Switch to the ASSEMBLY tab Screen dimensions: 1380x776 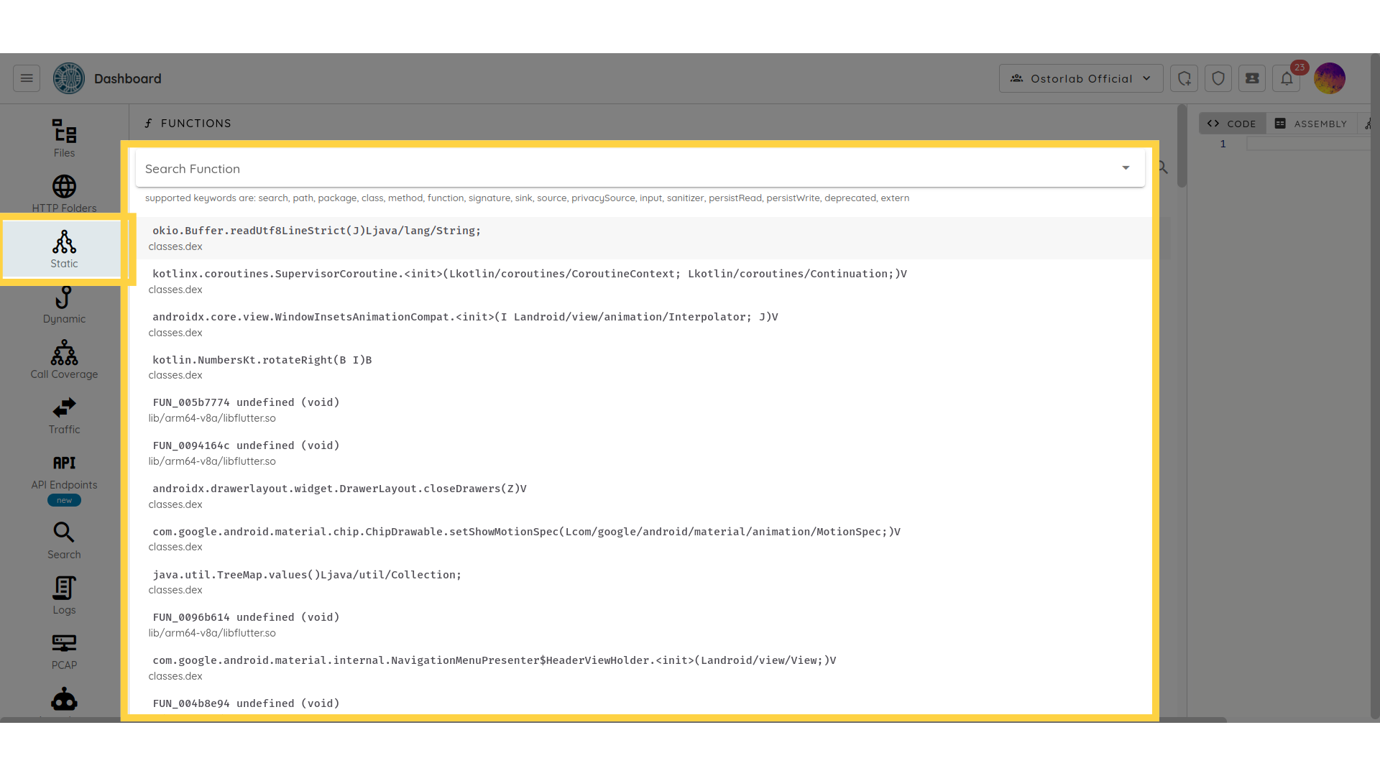point(1311,124)
